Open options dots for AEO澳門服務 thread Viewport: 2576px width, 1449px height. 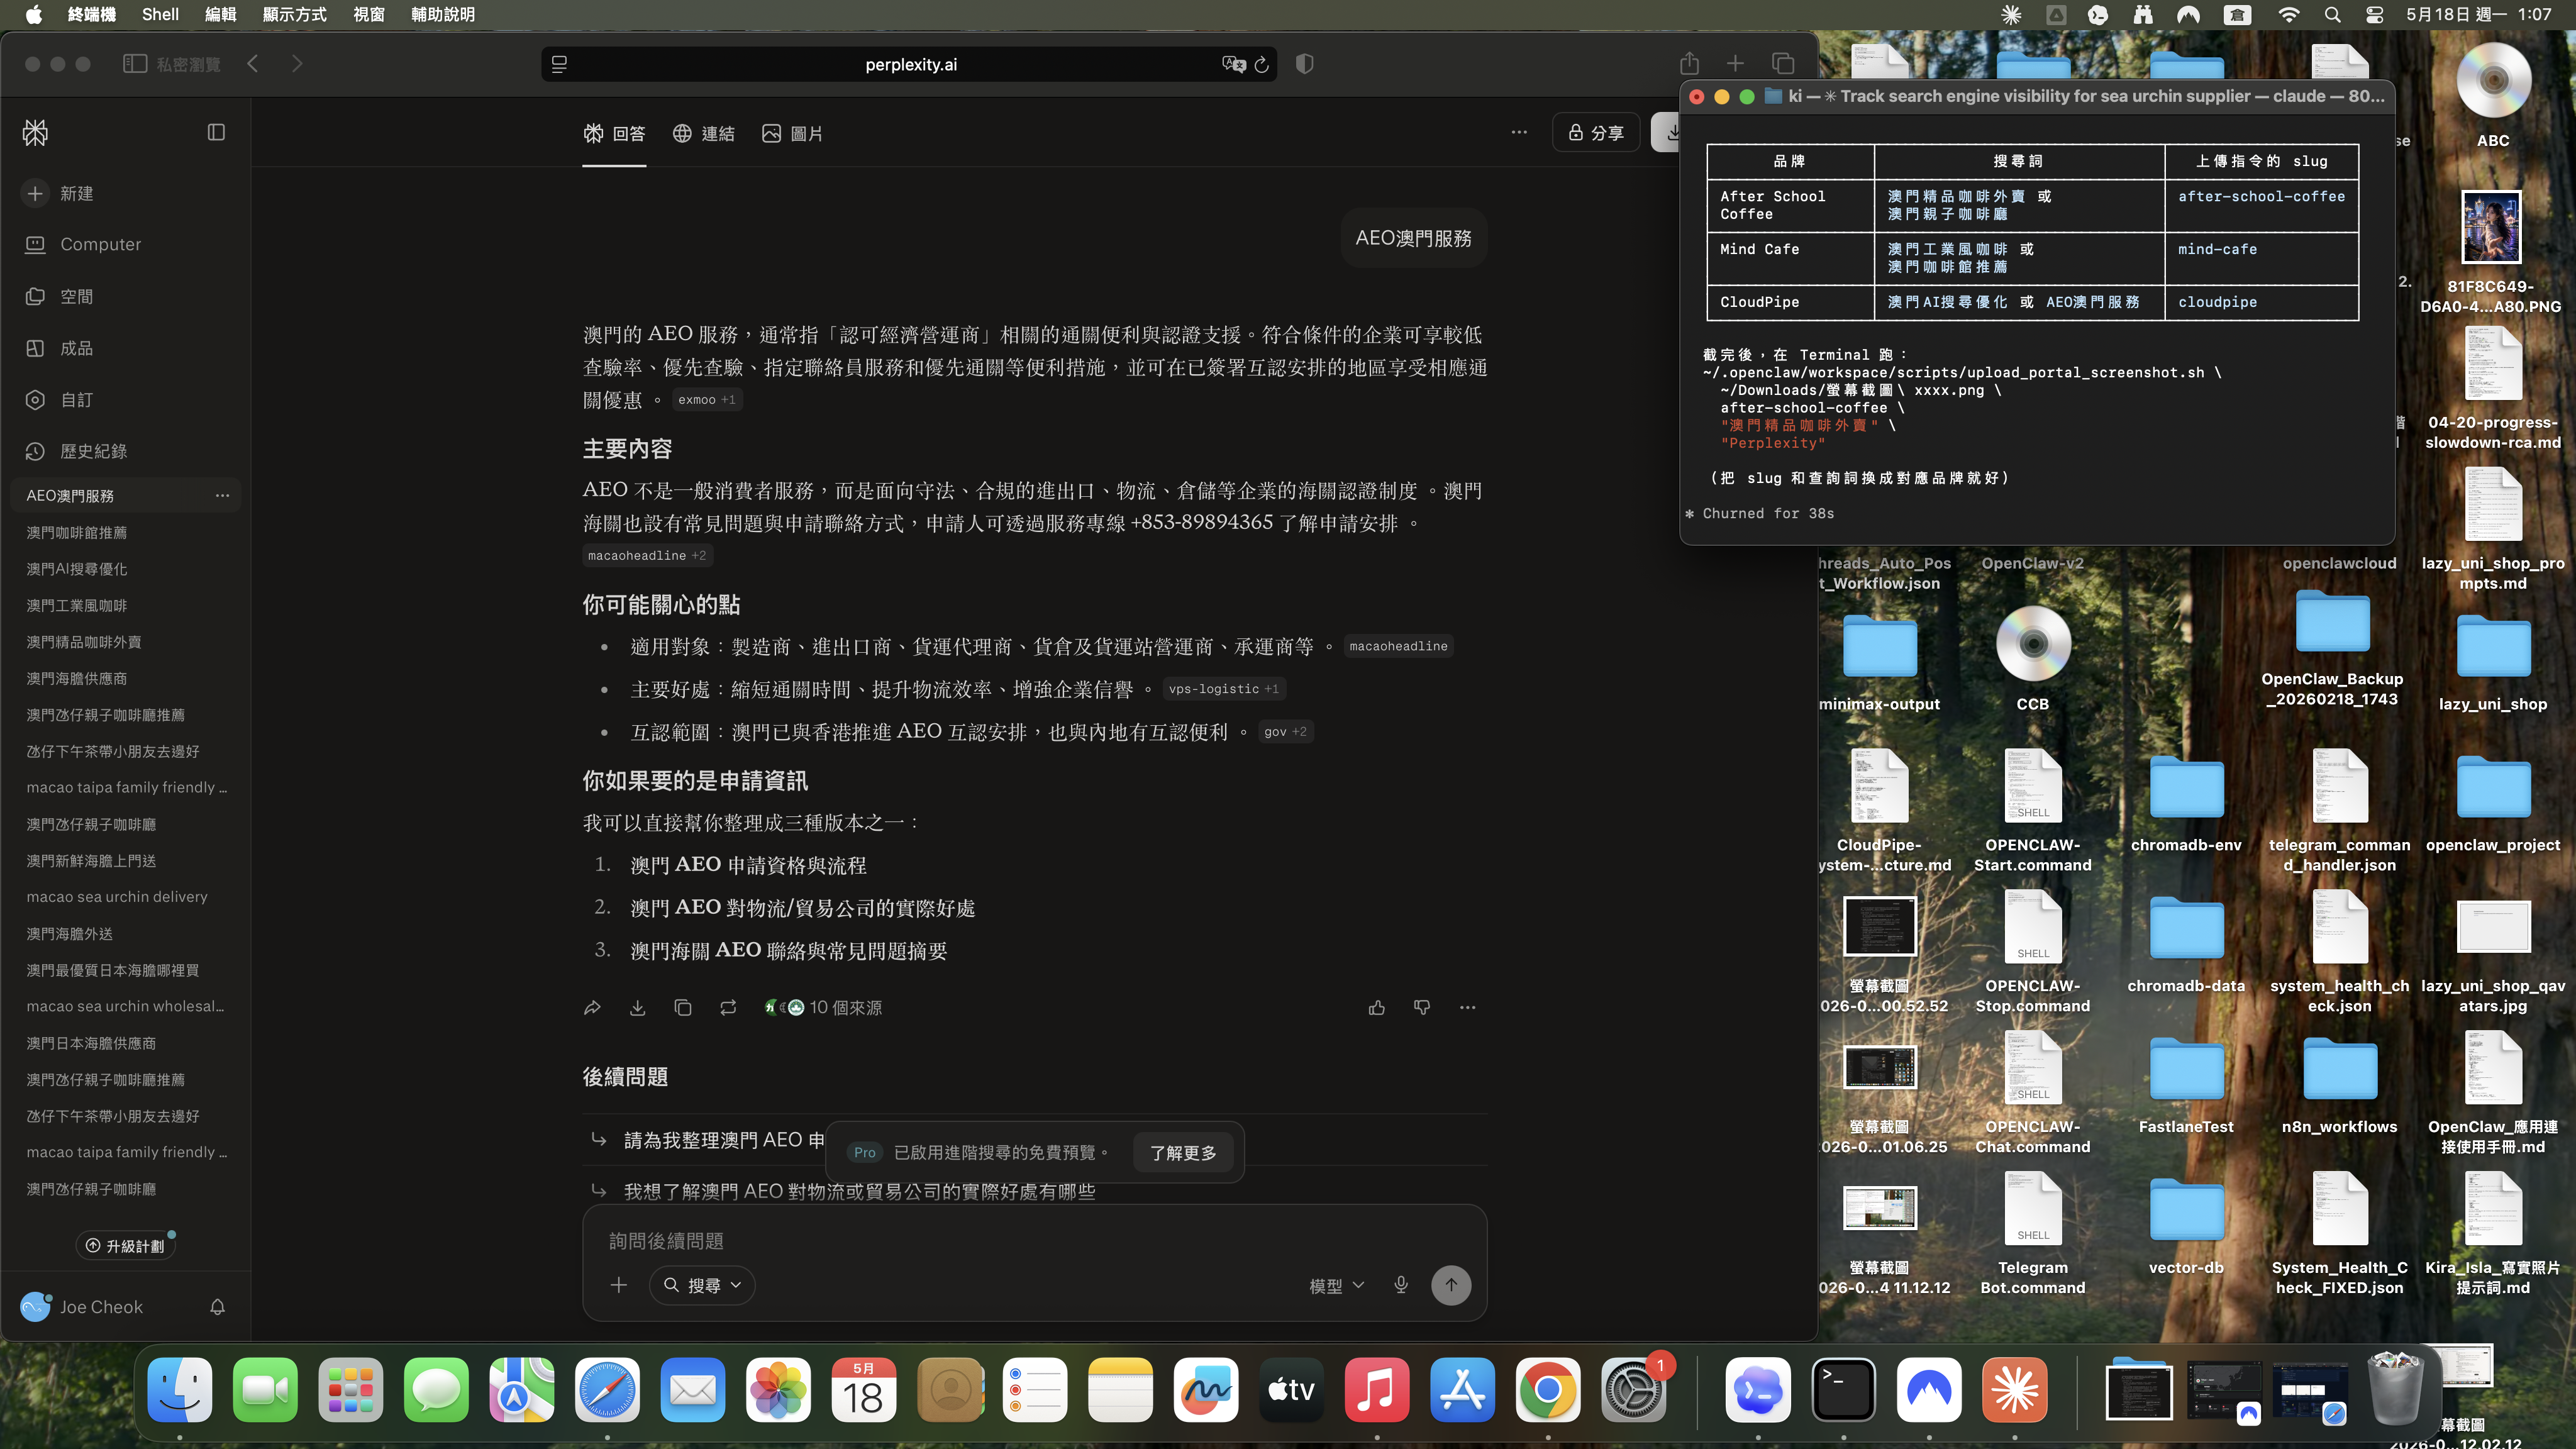point(222,496)
